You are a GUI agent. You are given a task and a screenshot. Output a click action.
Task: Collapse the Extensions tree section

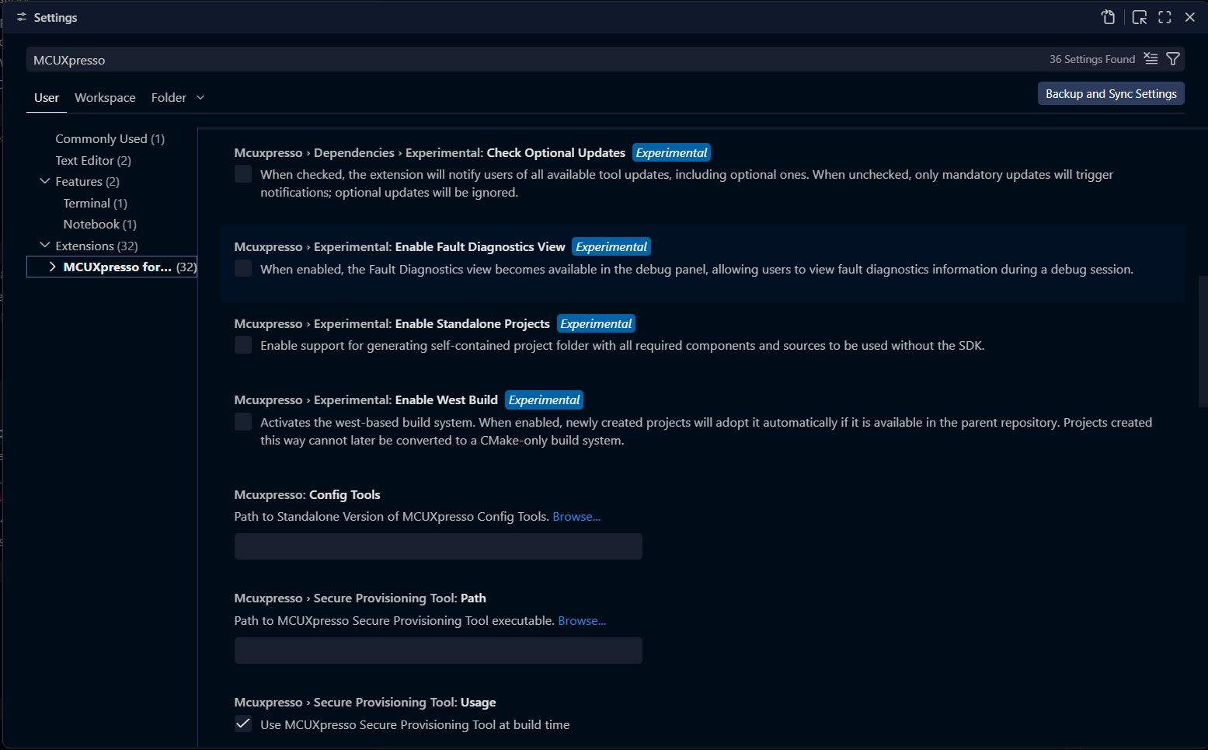pos(44,246)
